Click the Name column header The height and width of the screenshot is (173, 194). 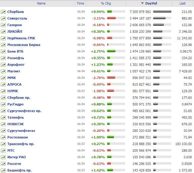[x=41, y=3]
